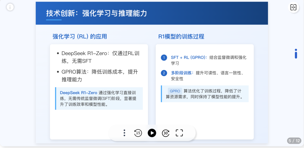Rewind 15 seconds
Viewport: 304px width, 148px height.
point(138,133)
